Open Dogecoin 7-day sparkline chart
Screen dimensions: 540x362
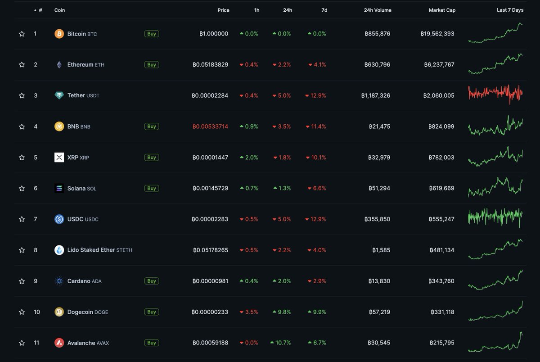[495, 311]
